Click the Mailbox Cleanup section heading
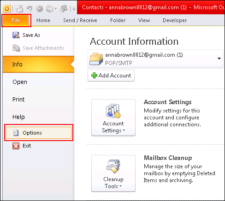This screenshot has height=201, width=225. pos(168,158)
